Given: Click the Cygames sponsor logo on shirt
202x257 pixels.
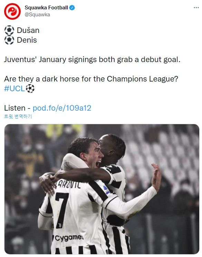Looking at the screenshot, I should pyautogui.click(x=68, y=238).
